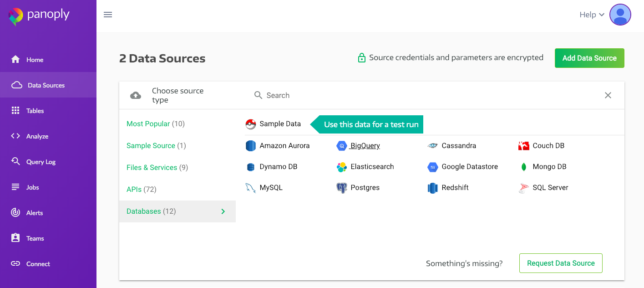Screen dimensions: 644x288
Task: Select the Files & Services (9) category
Action: click(x=177, y=168)
